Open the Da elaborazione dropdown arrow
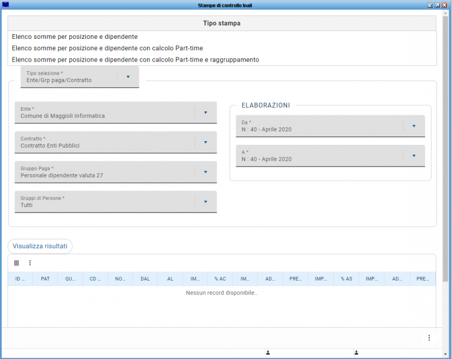Viewport: 452px width, 359px height. (x=414, y=126)
